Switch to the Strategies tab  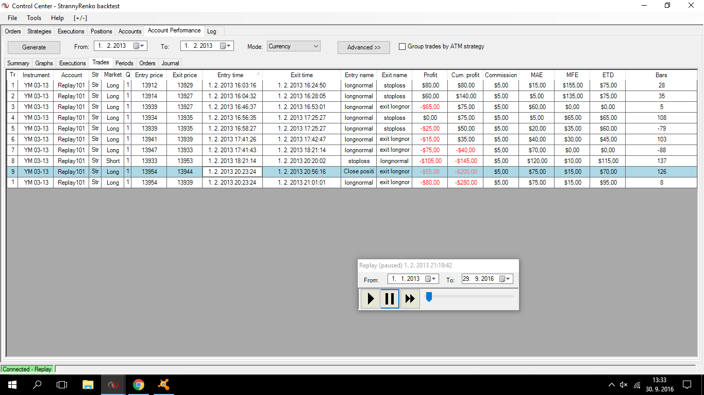pyautogui.click(x=39, y=31)
